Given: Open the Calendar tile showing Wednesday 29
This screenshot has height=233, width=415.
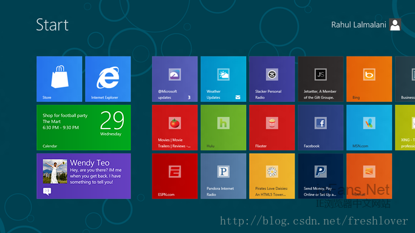Looking at the screenshot, I should [x=84, y=127].
